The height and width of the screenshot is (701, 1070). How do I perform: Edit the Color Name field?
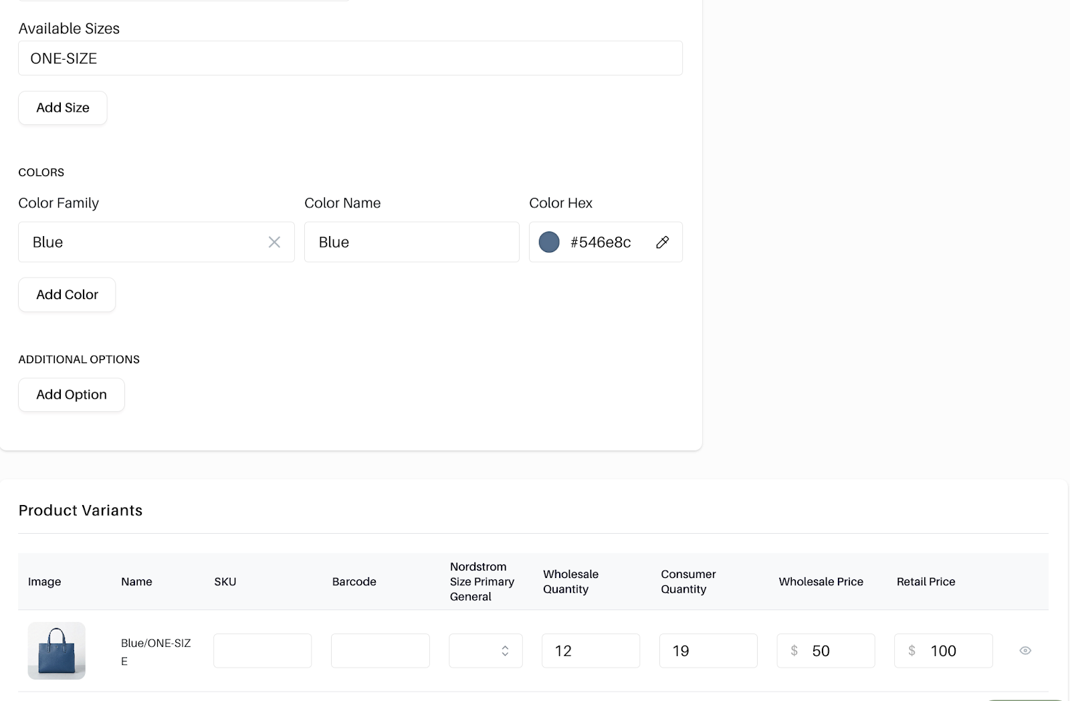point(411,242)
